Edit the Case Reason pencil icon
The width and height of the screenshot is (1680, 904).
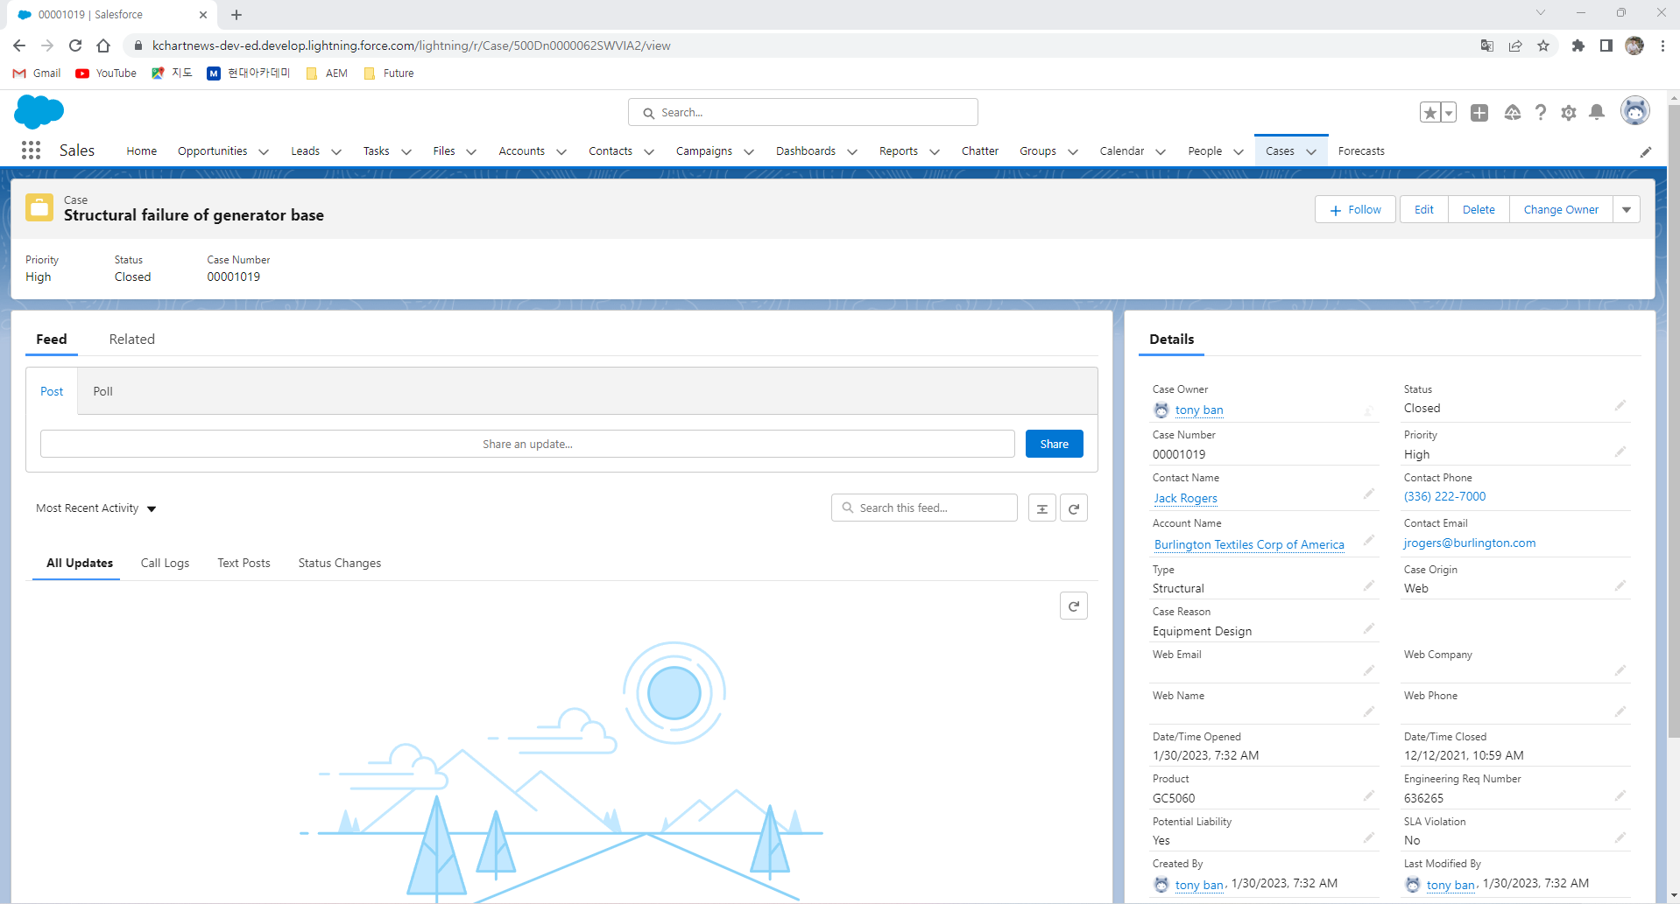pyautogui.click(x=1369, y=628)
